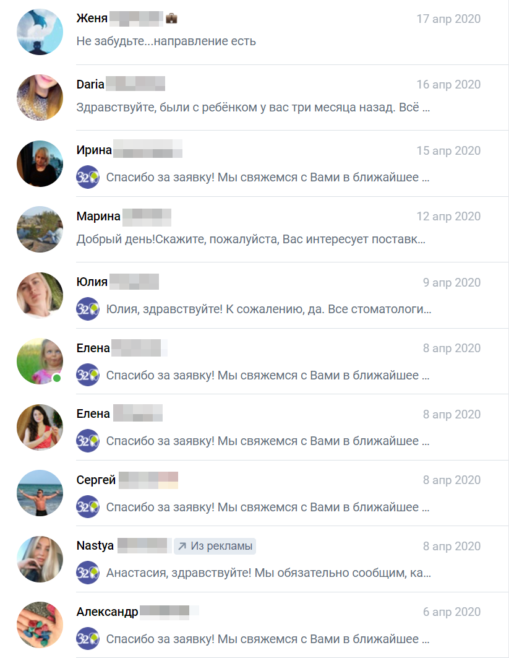
Task: Click the briefcase icon next to Женя
Action: (171, 19)
